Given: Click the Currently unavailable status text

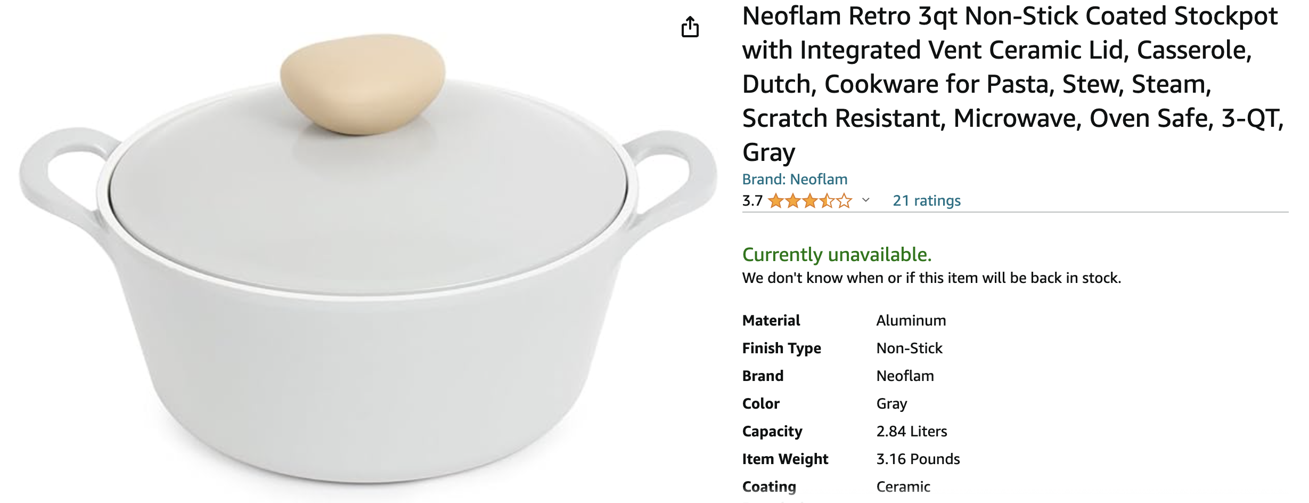Looking at the screenshot, I should click(837, 255).
